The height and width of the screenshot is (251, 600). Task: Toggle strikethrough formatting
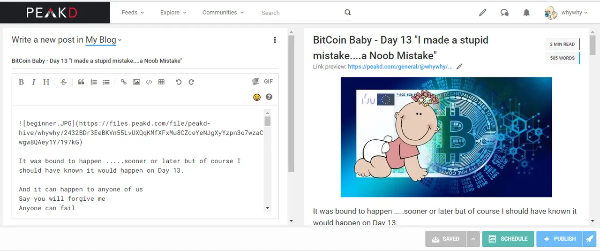(64, 82)
